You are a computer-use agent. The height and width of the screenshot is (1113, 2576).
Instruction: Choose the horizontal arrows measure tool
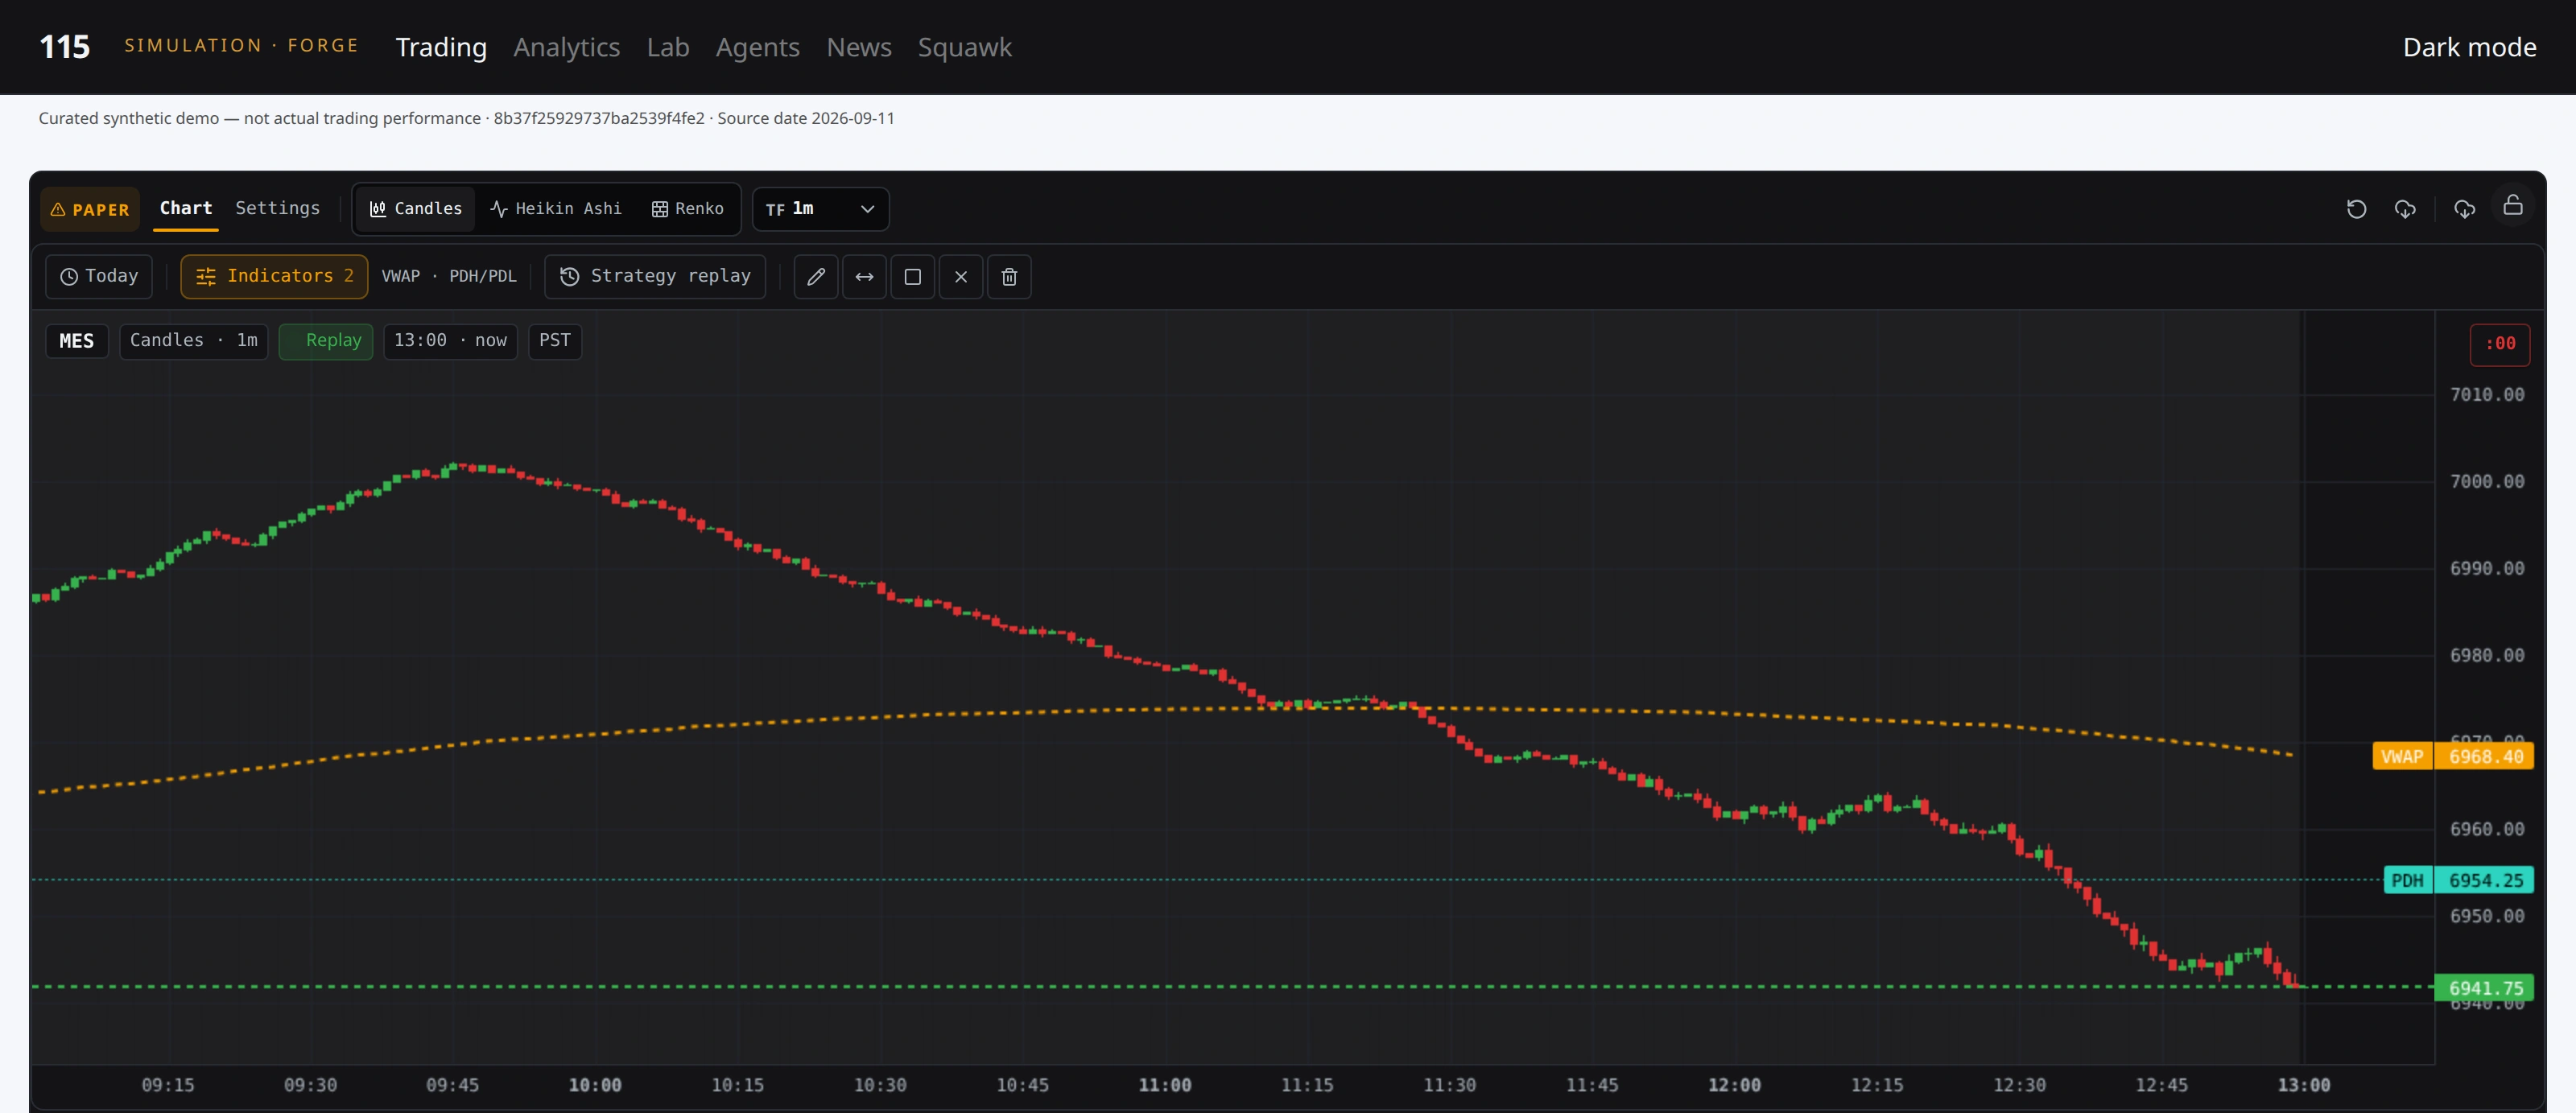864,277
